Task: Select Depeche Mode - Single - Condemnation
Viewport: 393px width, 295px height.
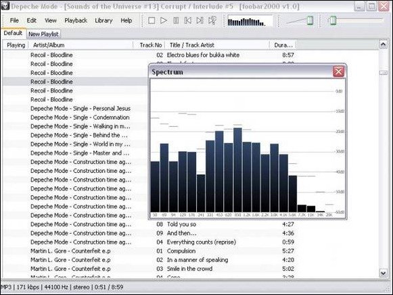Action: point(80,117)
